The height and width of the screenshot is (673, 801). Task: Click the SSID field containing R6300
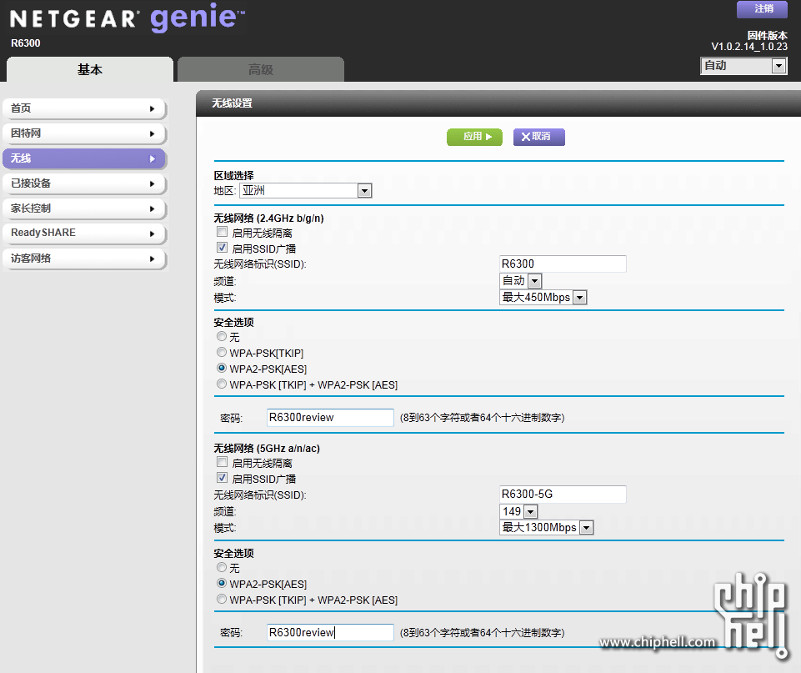coord(563,264)
